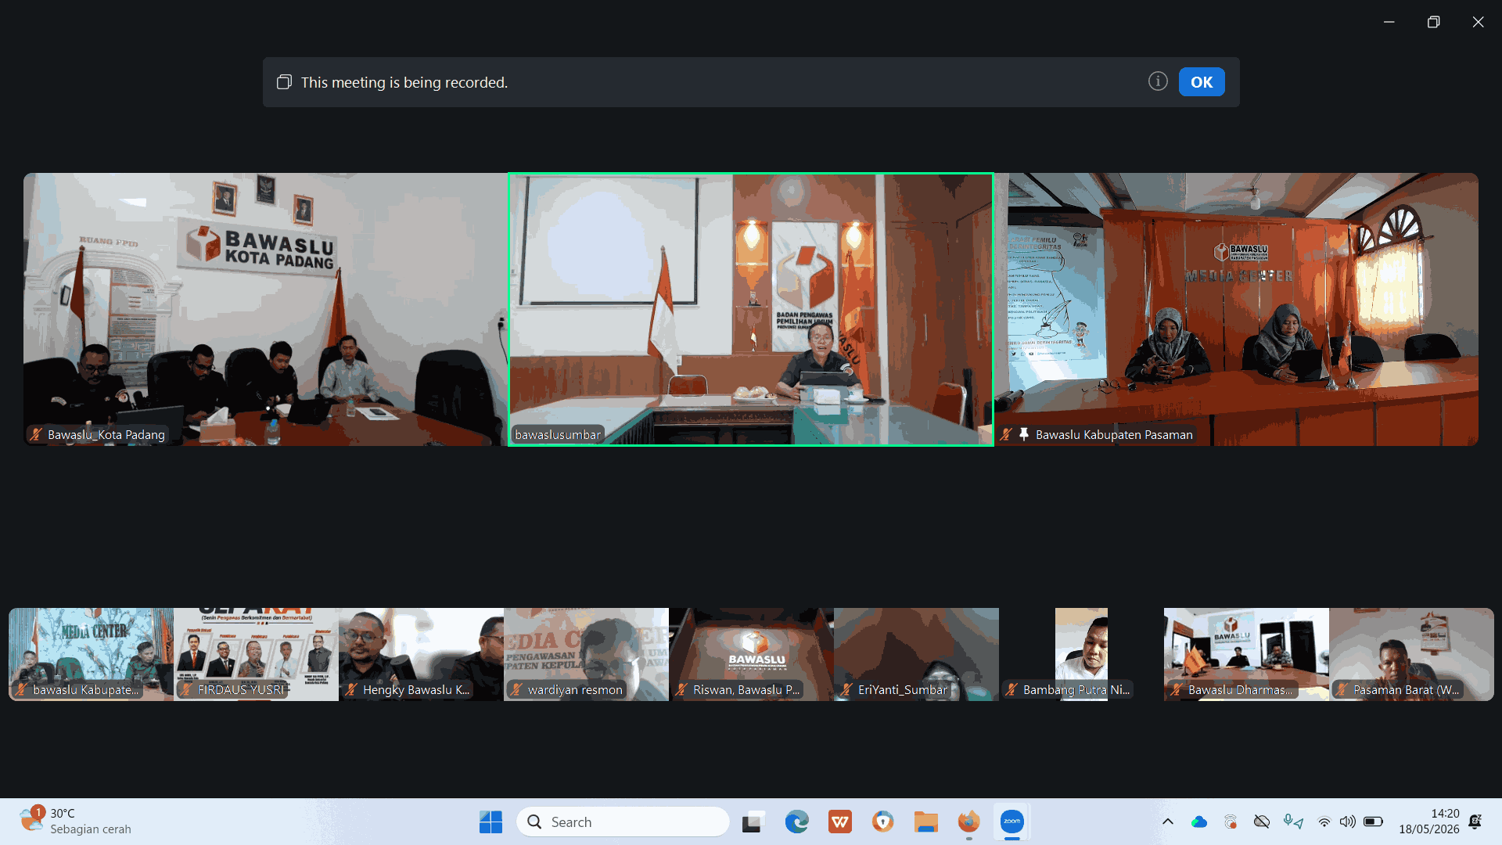Click the muted mic icon on FIRDAUS YUSRI
This screenshot has height=845, width=1502.
coord(186,689)
